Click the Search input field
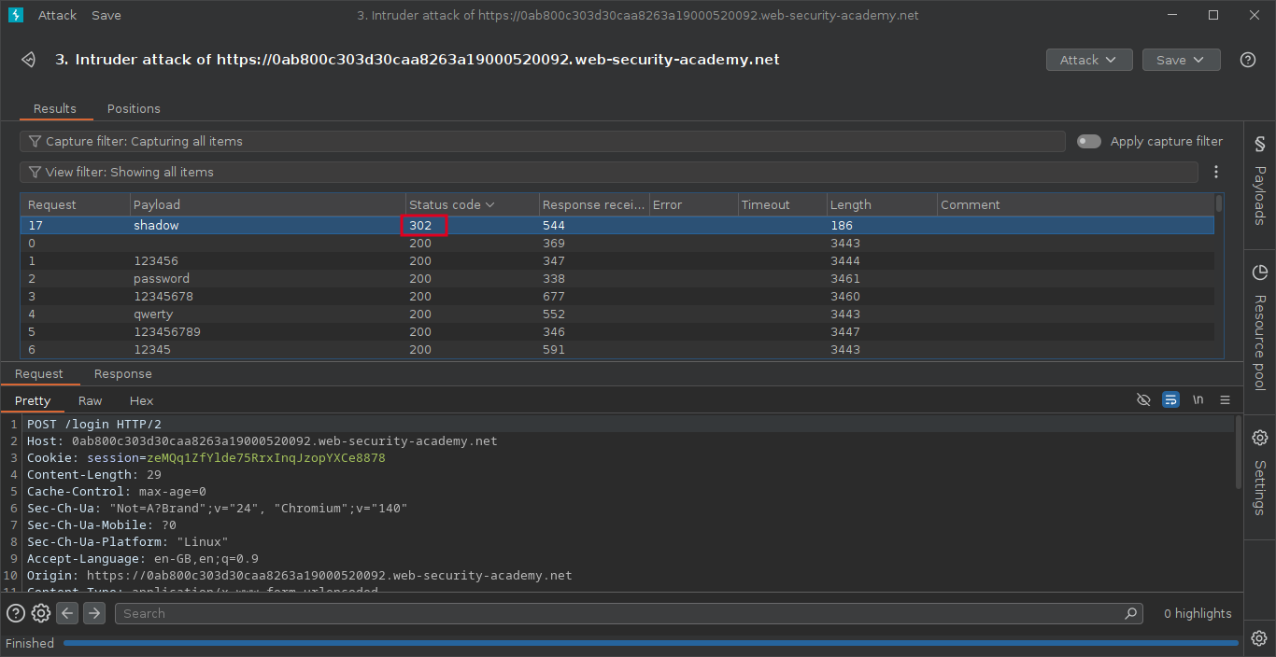The image size is (1276, 657). [x=621, y=613]
